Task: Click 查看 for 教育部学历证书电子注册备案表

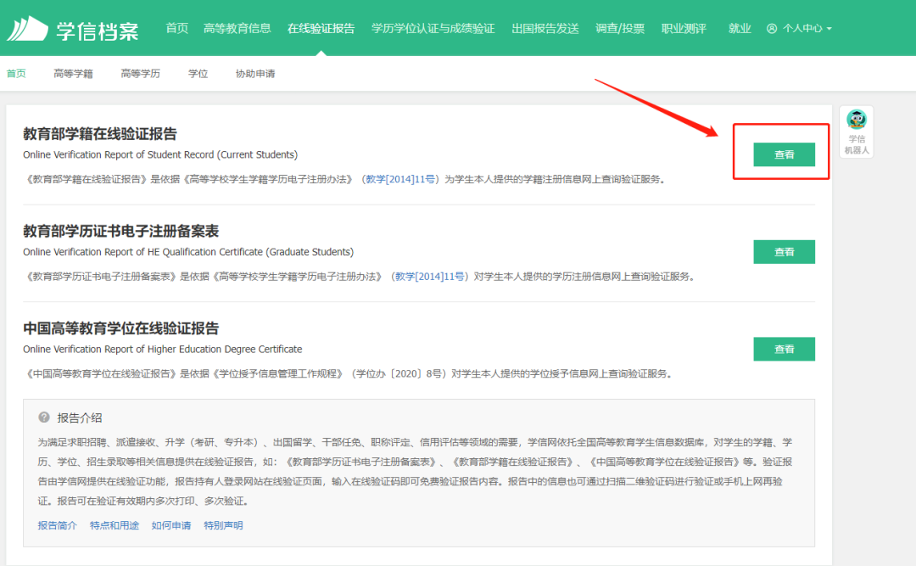Action: pos(784,252)
